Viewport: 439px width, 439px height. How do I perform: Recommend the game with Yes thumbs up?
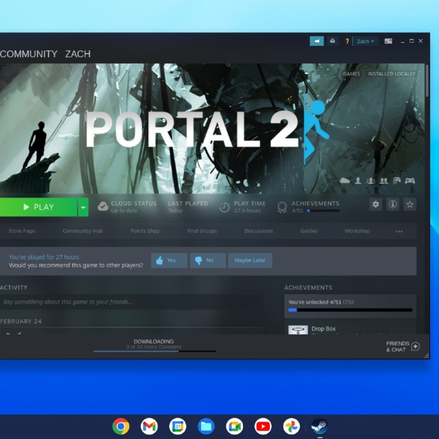169,260
